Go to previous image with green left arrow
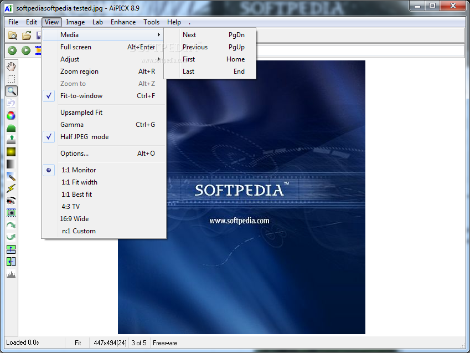 pyautogui.click(x=12, y=50)
